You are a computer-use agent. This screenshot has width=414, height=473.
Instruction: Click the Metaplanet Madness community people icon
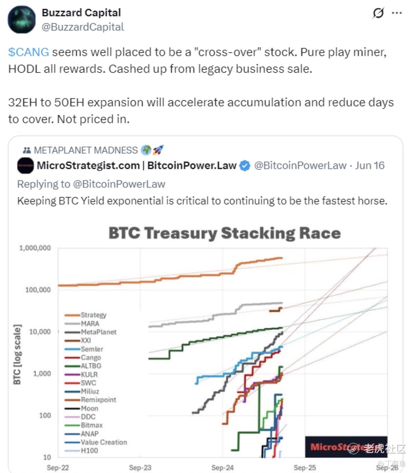[27, 150]
